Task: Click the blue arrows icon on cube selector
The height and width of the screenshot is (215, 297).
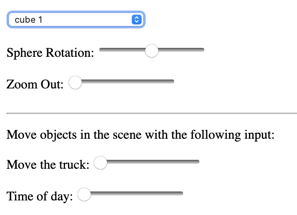Action: 137,19
